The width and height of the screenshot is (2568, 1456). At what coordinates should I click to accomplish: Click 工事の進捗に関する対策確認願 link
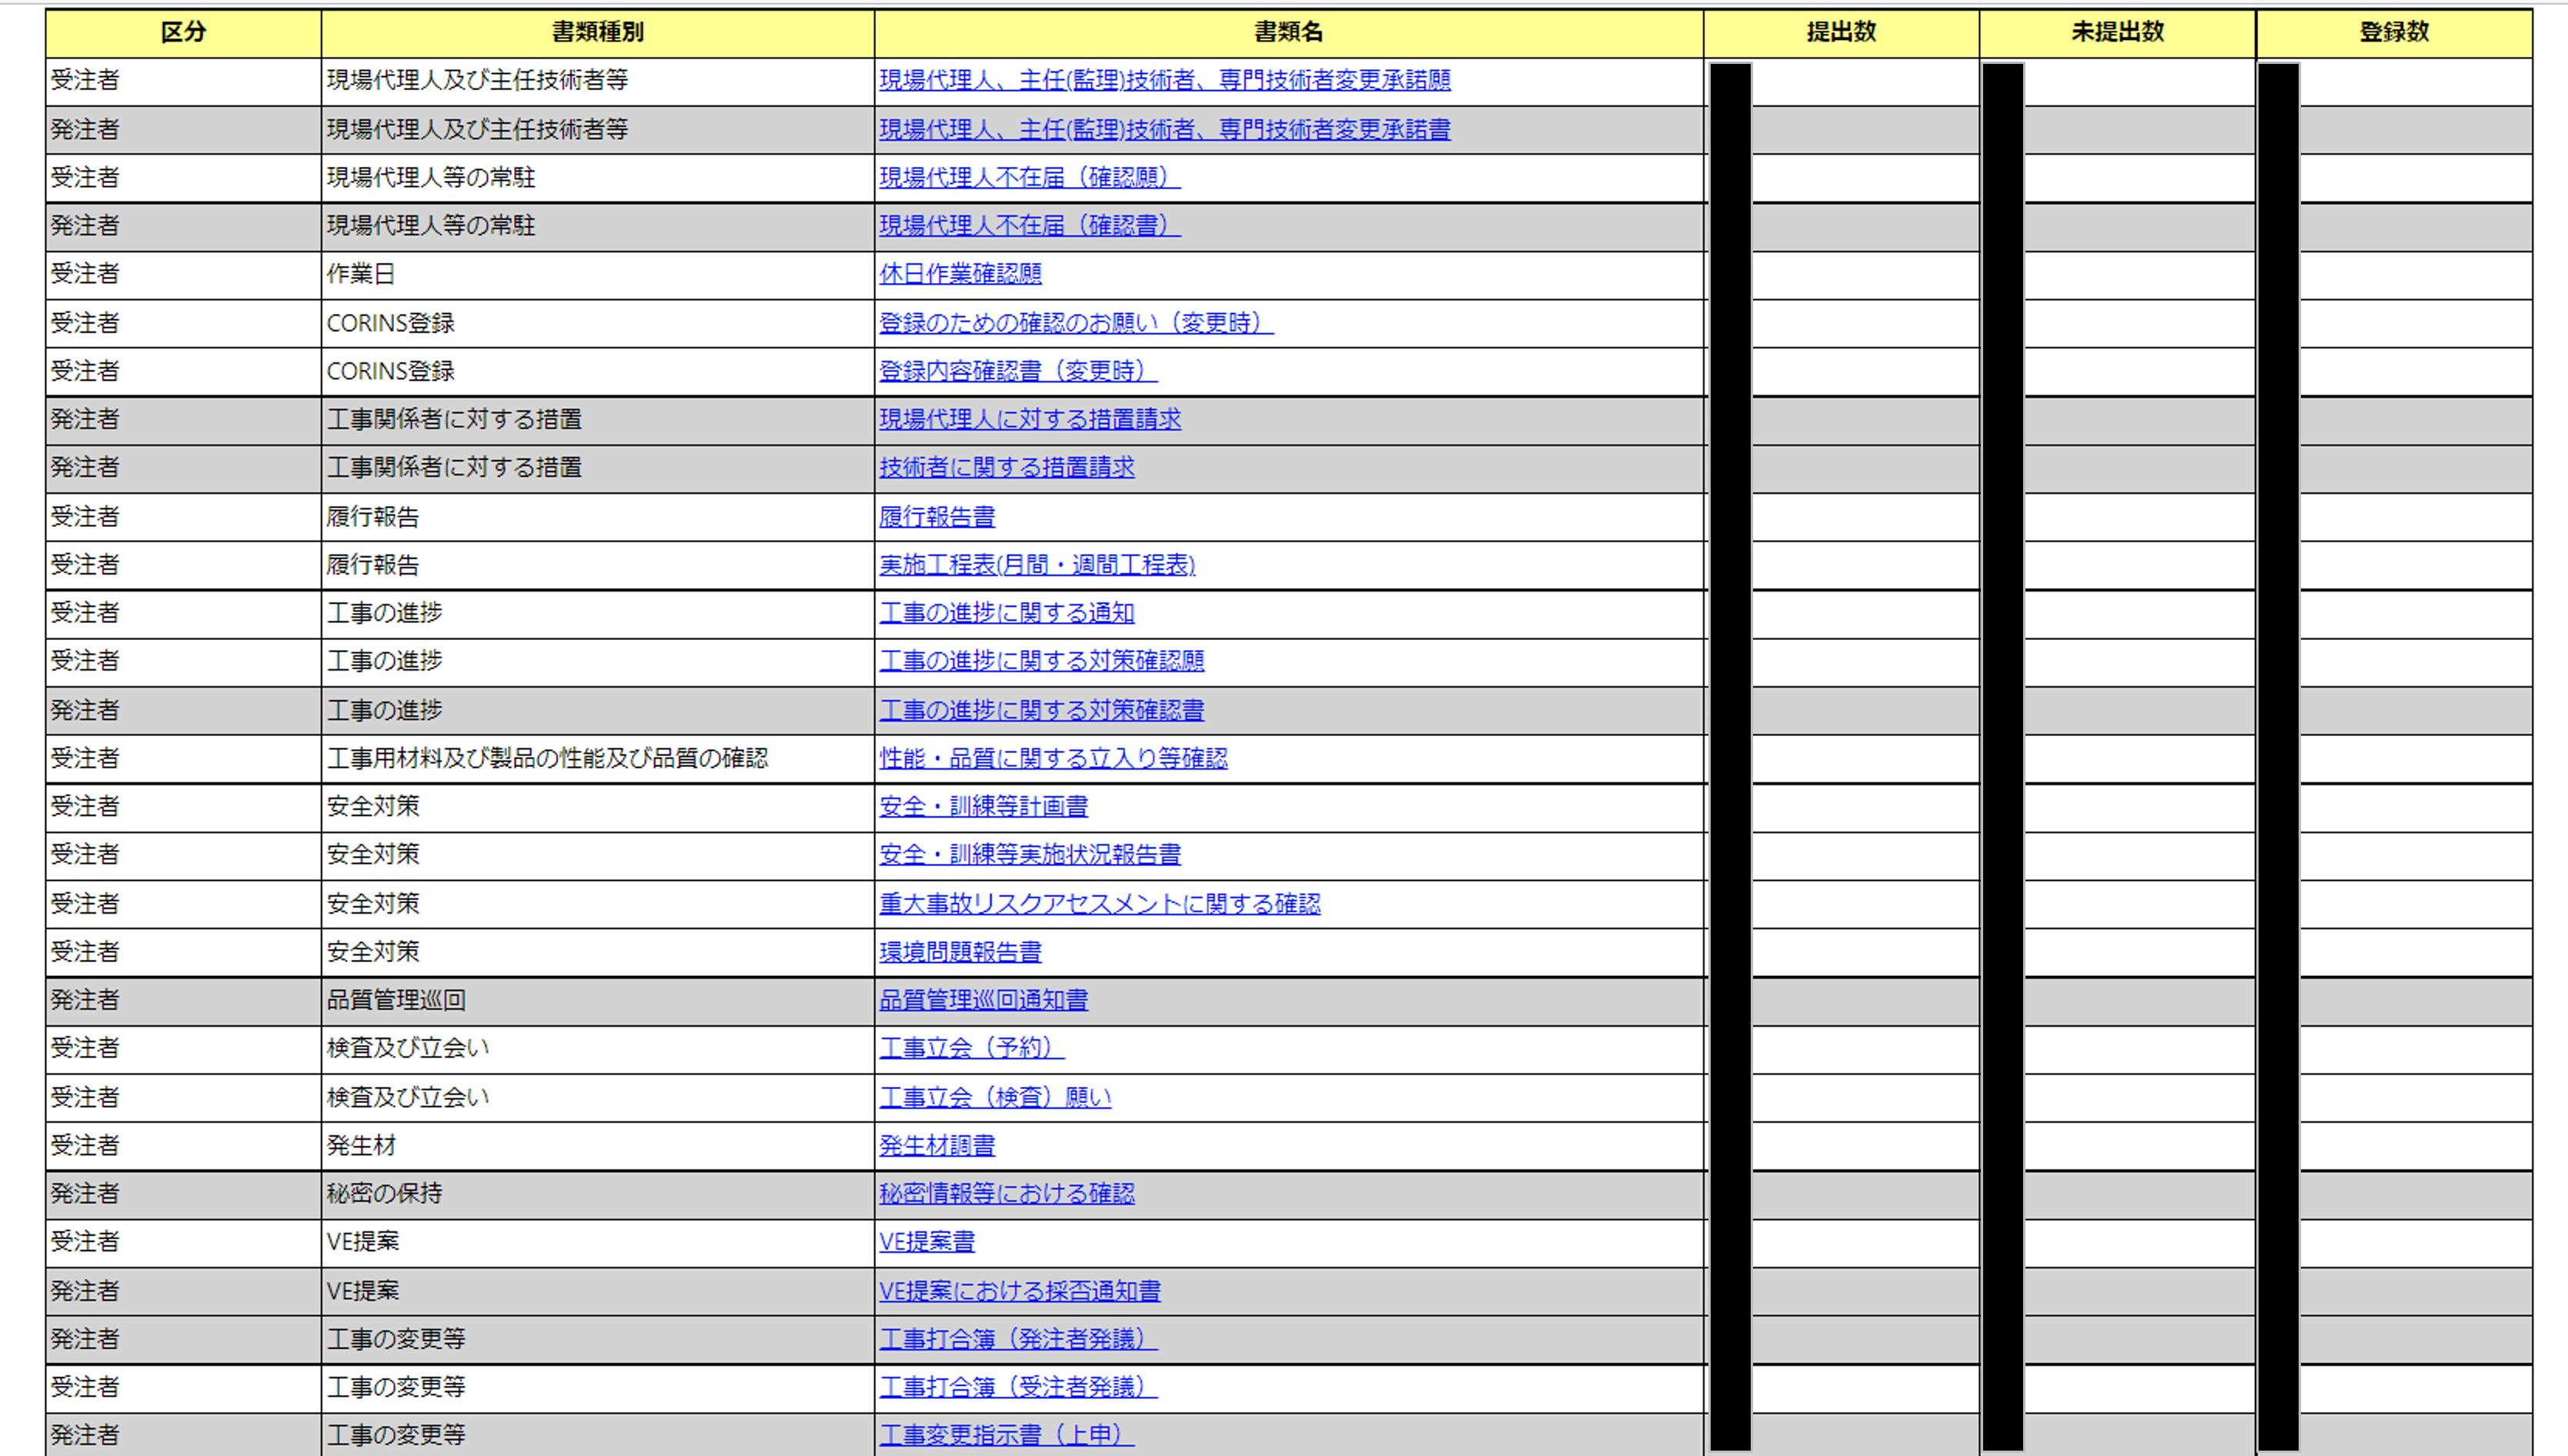point(1041,661)
